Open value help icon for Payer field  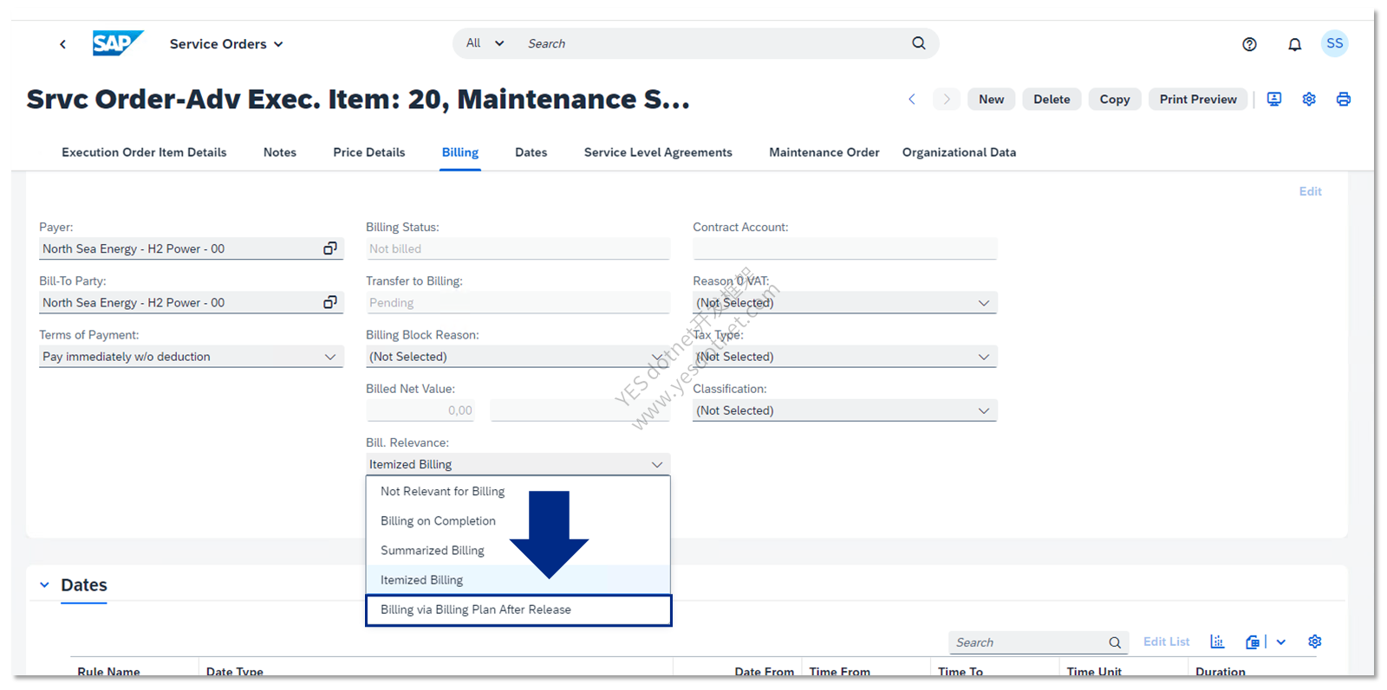click(330, 248)
